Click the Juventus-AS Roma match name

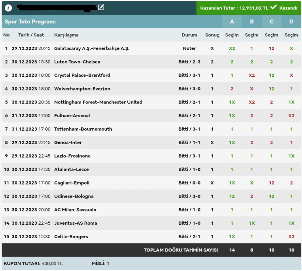(x=75, y=223)
